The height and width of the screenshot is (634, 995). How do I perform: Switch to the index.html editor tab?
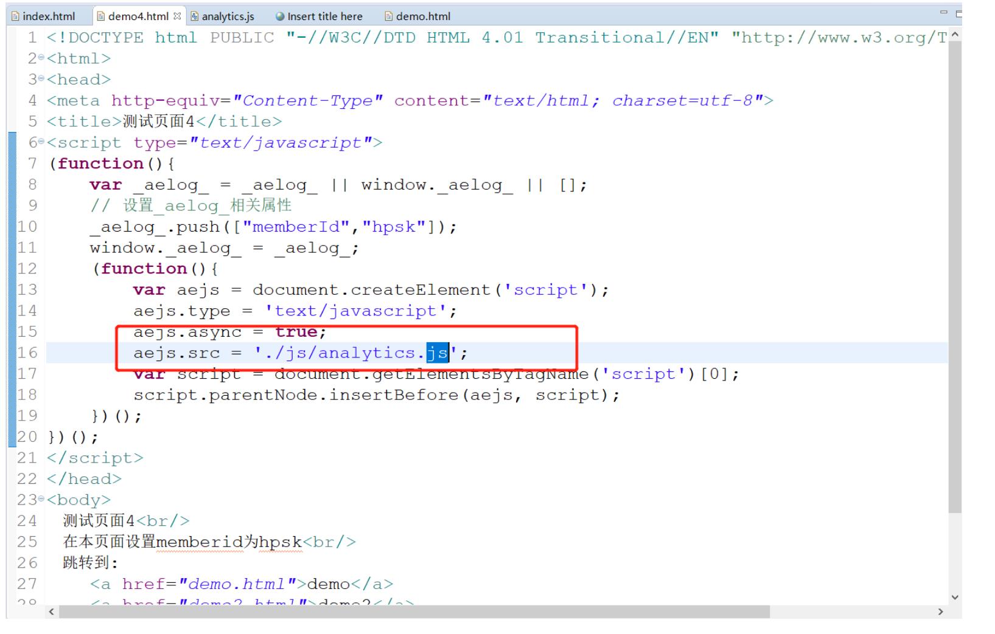pos(43,16)
